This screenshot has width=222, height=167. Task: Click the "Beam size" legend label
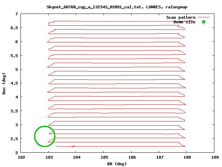tap(184, 22)
